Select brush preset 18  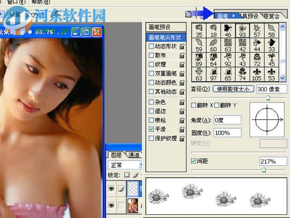214,31
